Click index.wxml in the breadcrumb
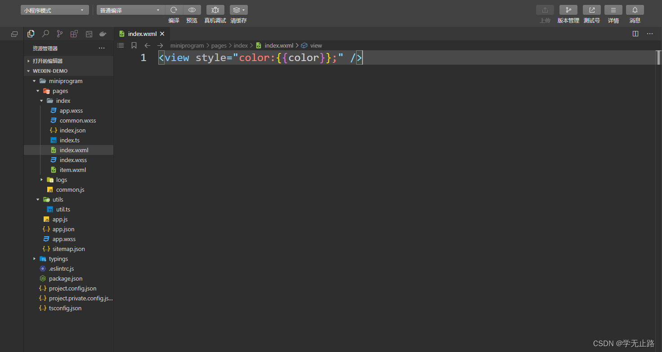The image size is (662, 352). (279, 45)
